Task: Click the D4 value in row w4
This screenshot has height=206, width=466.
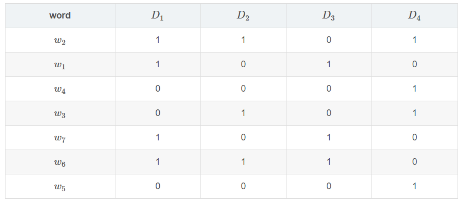Action: [414, 89]
